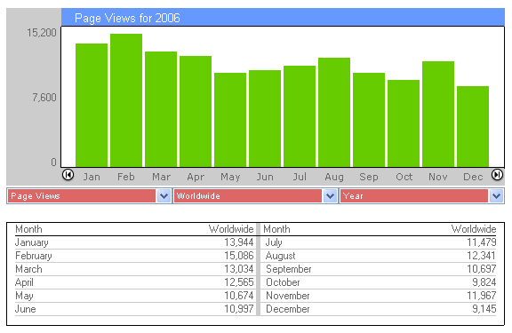Select the July bar in the chart
The width and height of the screenshot is (512, 333).
pyautogui.click(x=300, y=116)
